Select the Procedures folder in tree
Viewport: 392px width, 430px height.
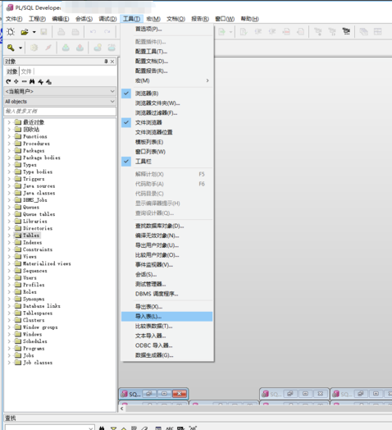tap(36, 144)
